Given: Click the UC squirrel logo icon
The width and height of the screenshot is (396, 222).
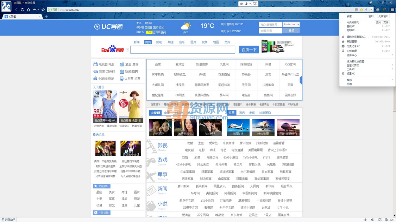Looking at the screenshot, I should tap(6, 6).
